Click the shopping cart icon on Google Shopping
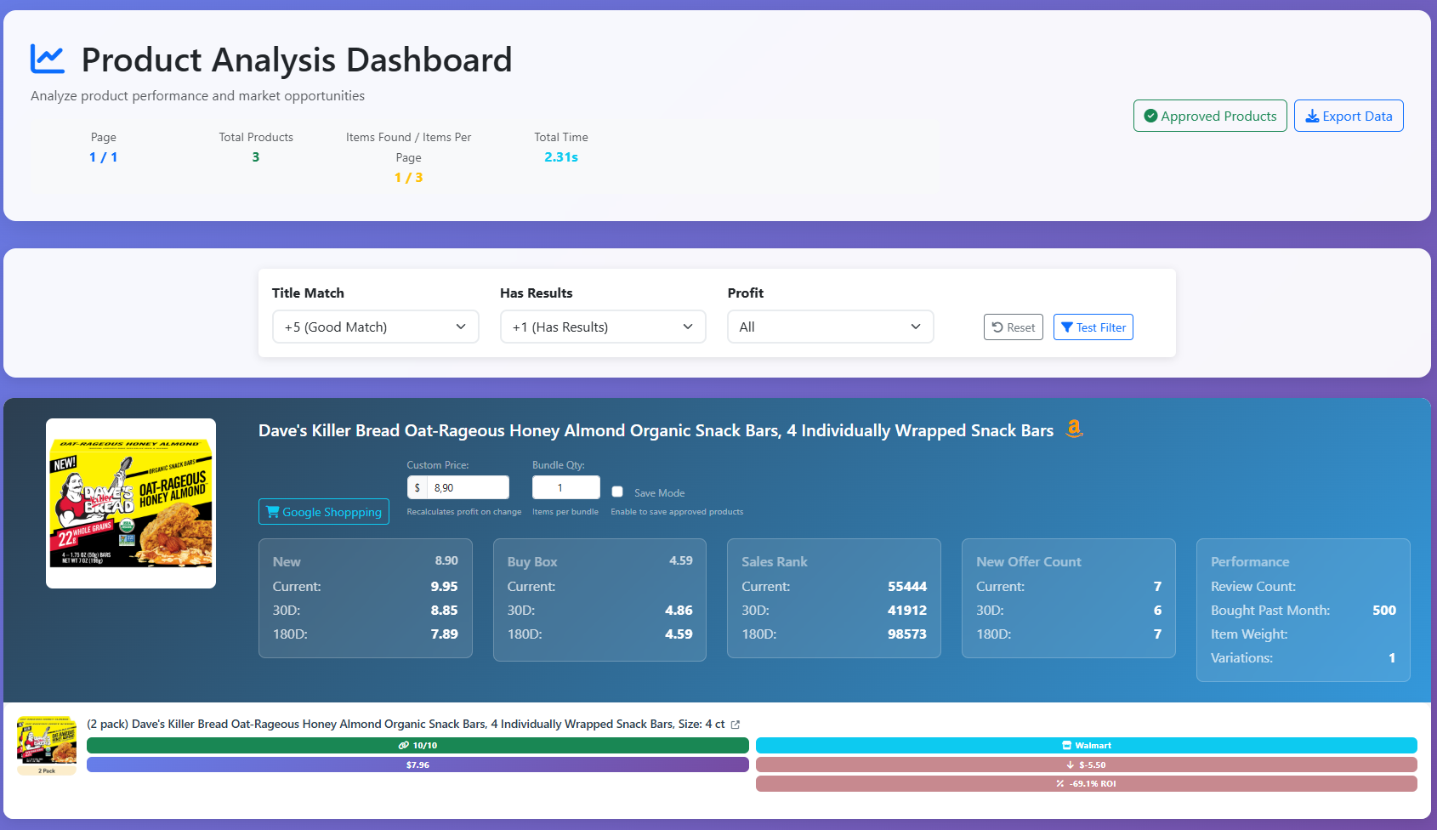Screen dimensions: 1437x830 coord(273,511)
